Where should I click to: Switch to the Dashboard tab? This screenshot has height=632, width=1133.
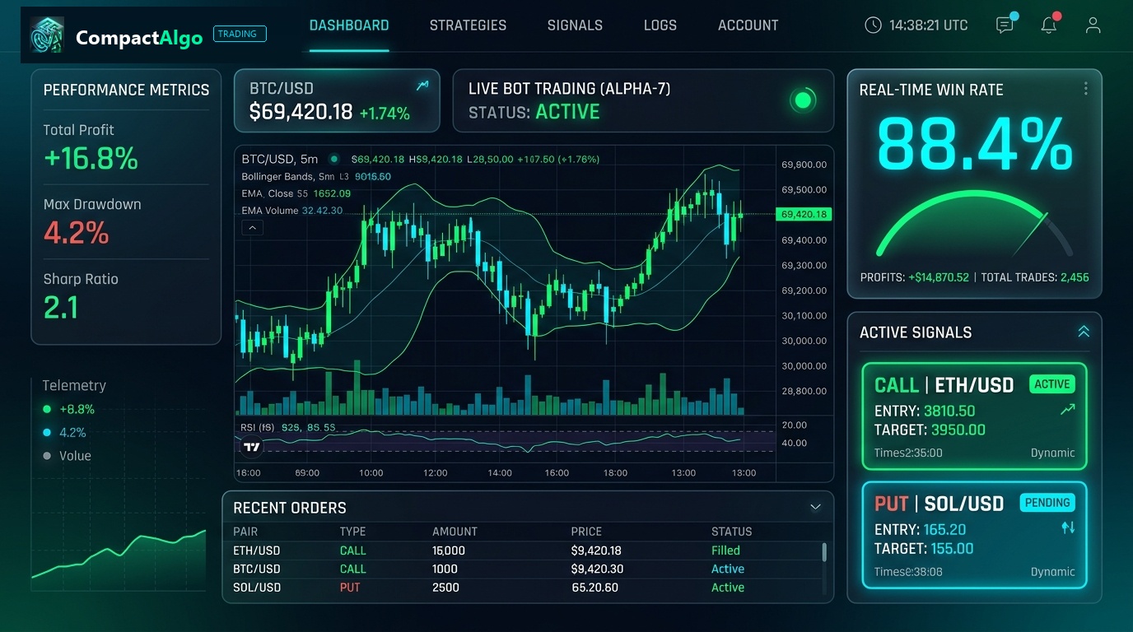coord(349,26)
